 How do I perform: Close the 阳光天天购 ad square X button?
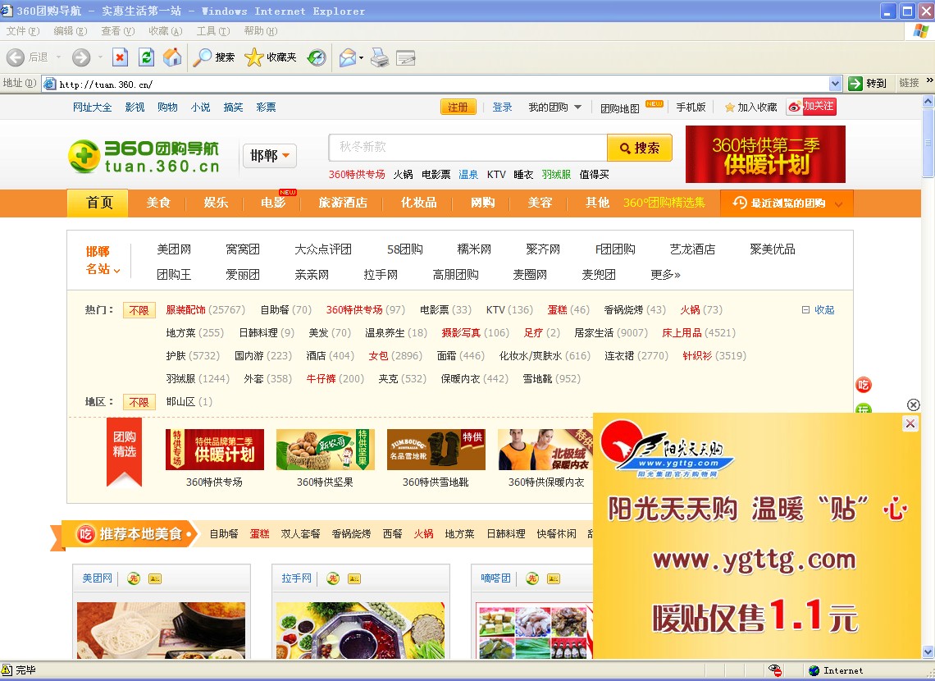click(x=910, y=424)
